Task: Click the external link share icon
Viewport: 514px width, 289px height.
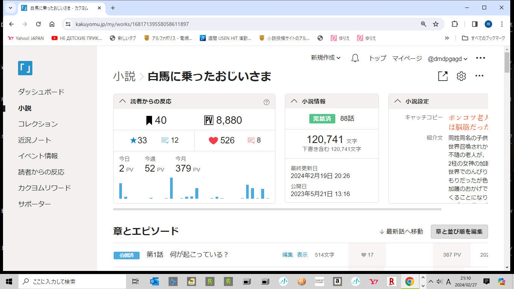Action: coord(443,76)
